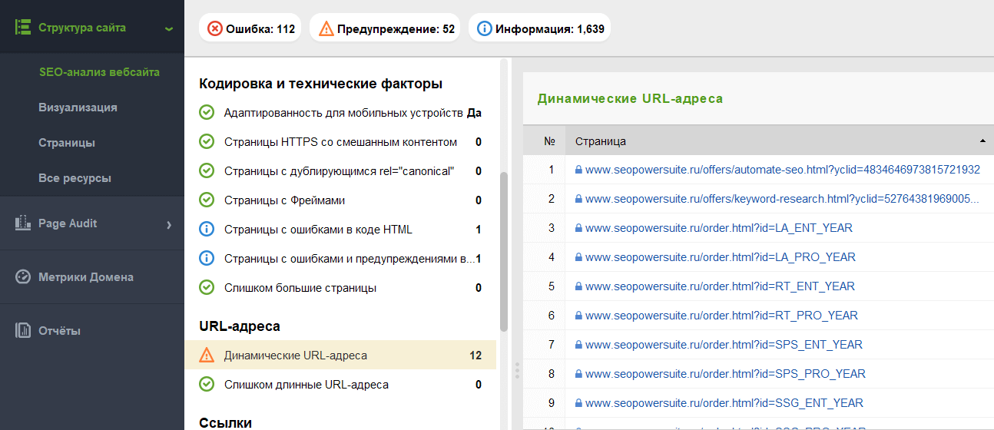Open order.html?id=SPS_PRO_YEAR link
This screenshot has width=994, height=430.
tap(725, 374)
